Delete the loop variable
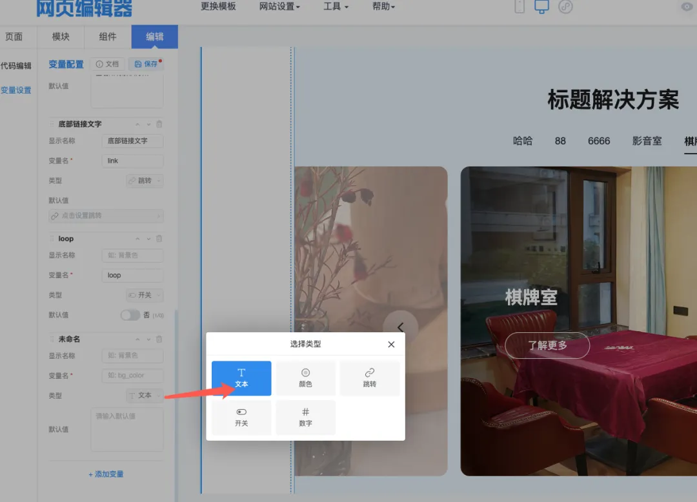Viewport: 697px width, 502px height. coord(159,239)
